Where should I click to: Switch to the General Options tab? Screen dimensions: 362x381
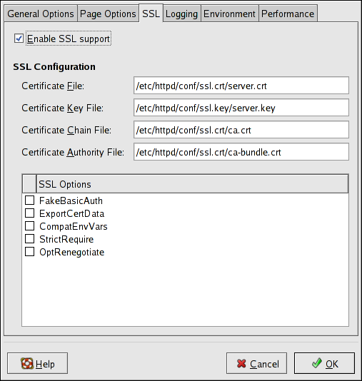(x=41, y=14)
